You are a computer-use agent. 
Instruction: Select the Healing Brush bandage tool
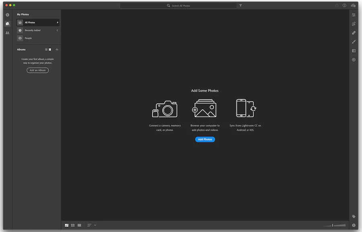click(354, 33)
